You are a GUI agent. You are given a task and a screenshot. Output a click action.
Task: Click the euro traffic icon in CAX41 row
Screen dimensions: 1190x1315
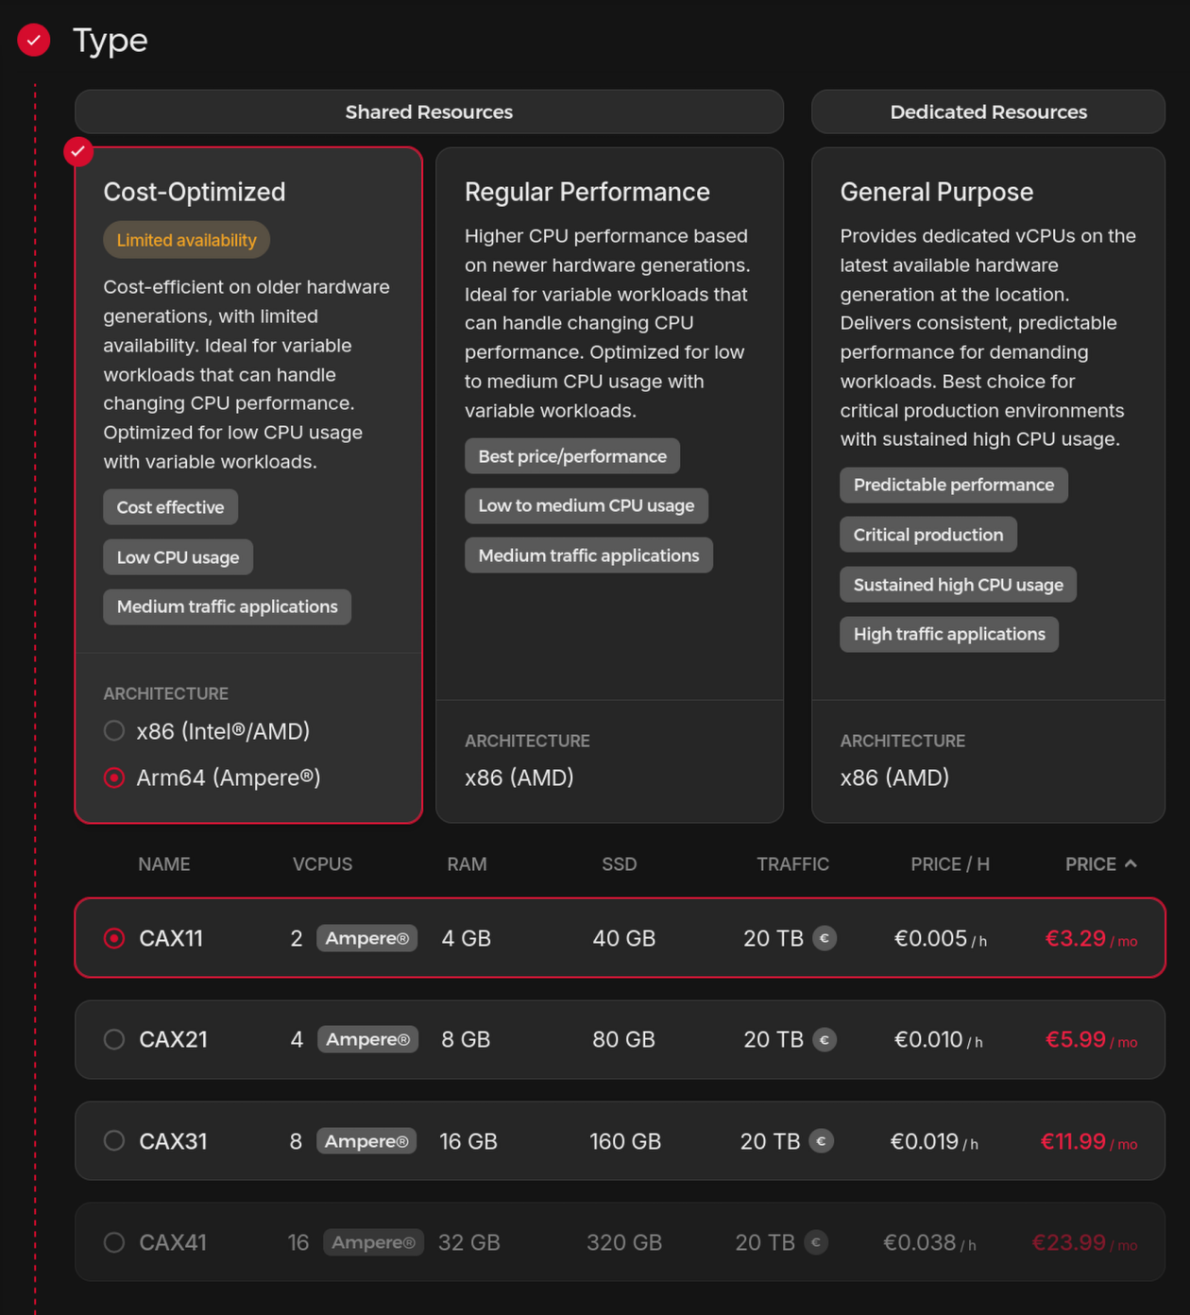(x=816, y=1242)
